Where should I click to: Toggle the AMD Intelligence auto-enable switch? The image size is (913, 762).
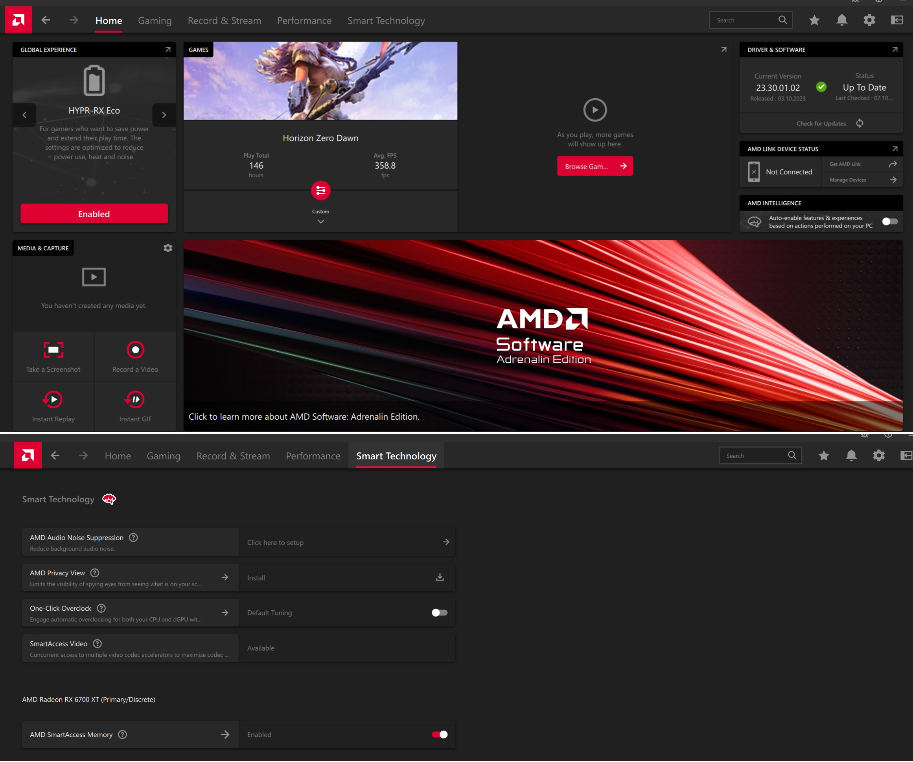[889, 222]
